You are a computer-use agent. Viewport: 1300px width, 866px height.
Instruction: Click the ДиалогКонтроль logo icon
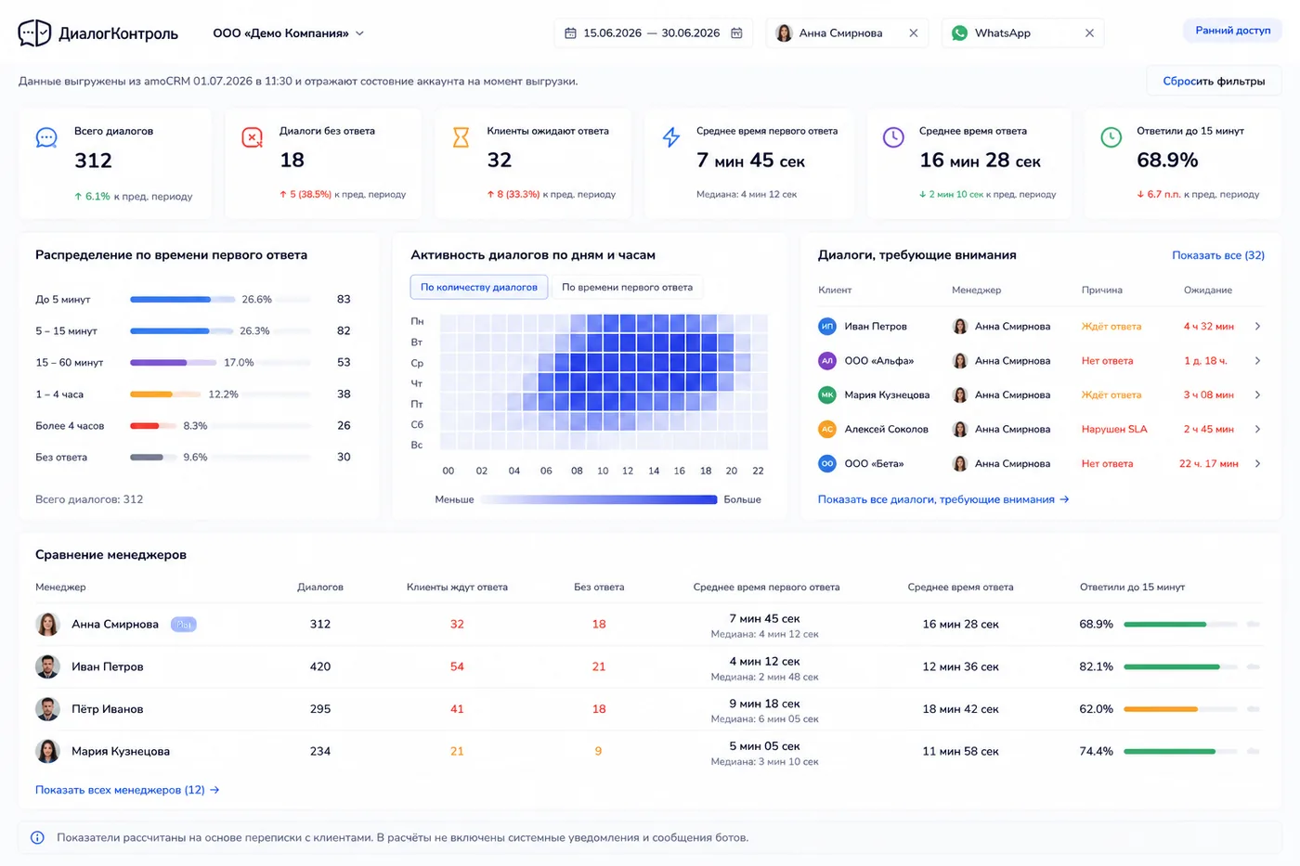pyautogui.click(x=35, y=33)
